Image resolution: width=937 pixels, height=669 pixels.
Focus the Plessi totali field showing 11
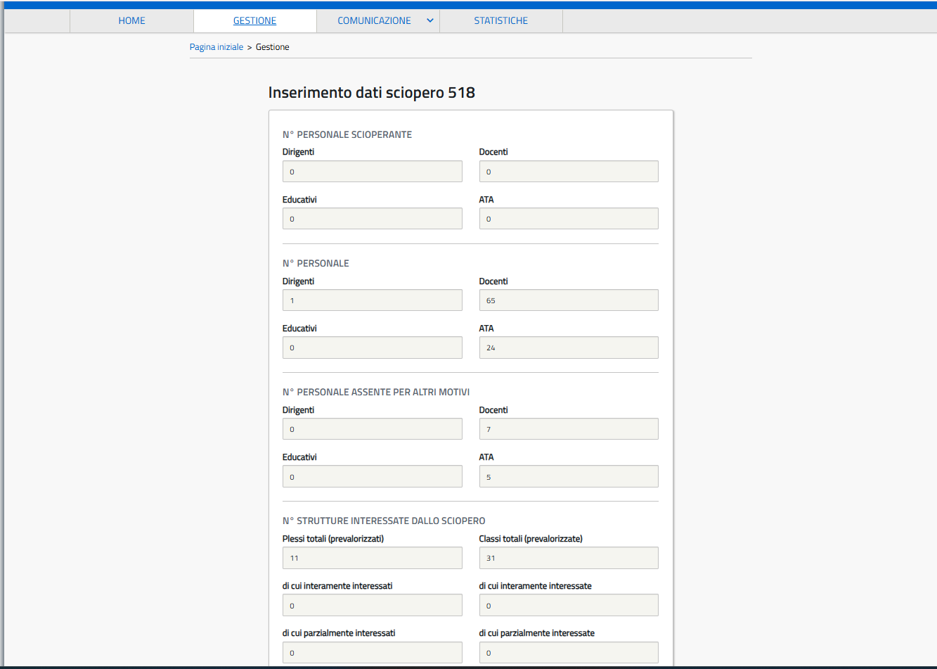372,558
